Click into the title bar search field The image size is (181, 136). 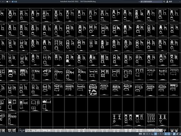pos(151,2)
